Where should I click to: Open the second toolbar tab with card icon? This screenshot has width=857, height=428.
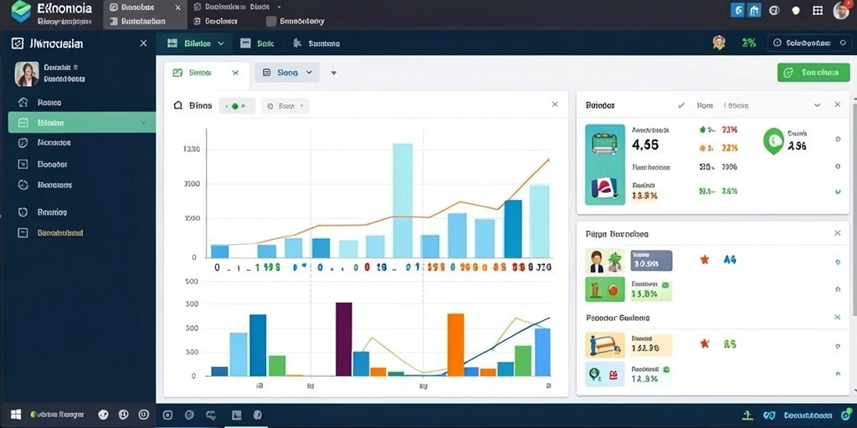click(257, 43)
